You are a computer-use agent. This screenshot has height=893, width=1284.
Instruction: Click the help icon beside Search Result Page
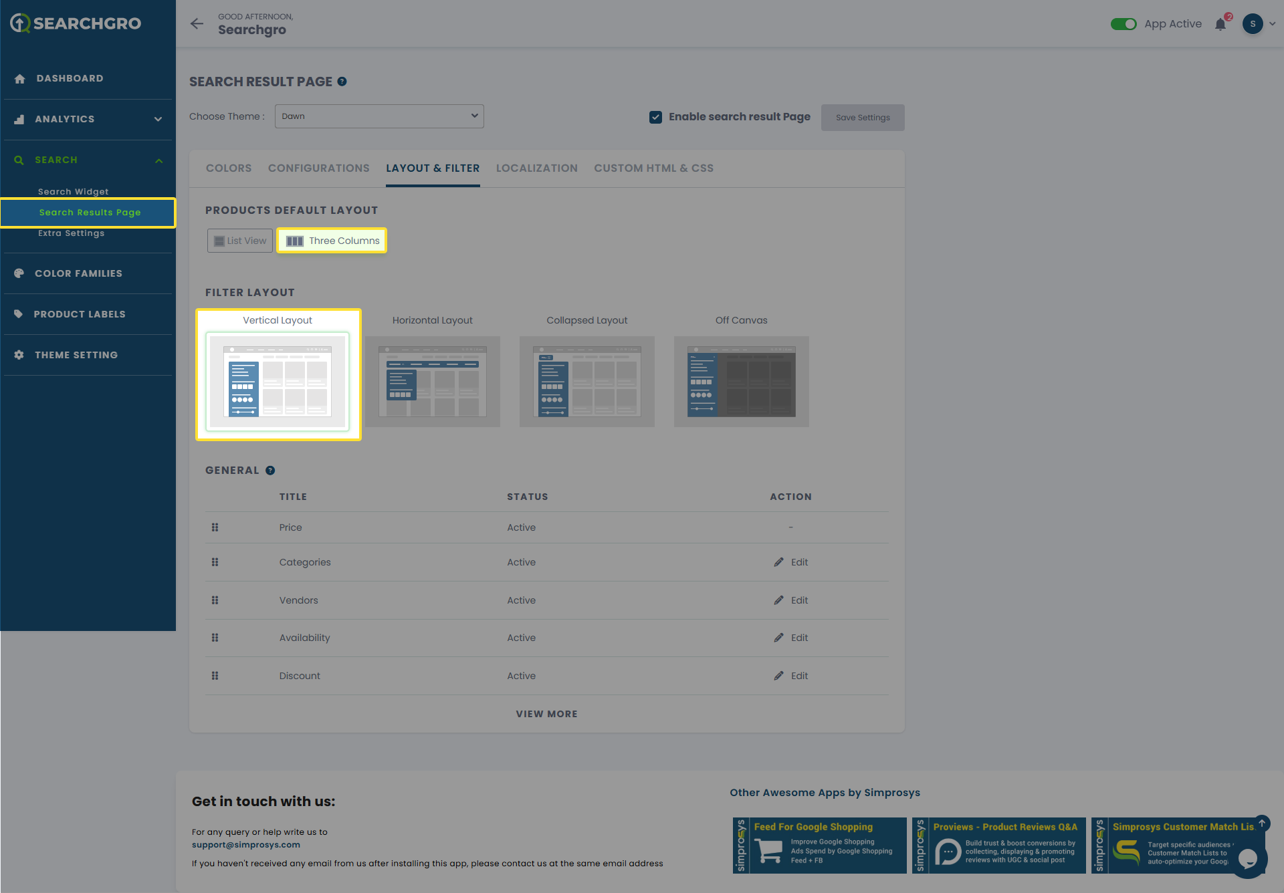[x=342, y=82]
